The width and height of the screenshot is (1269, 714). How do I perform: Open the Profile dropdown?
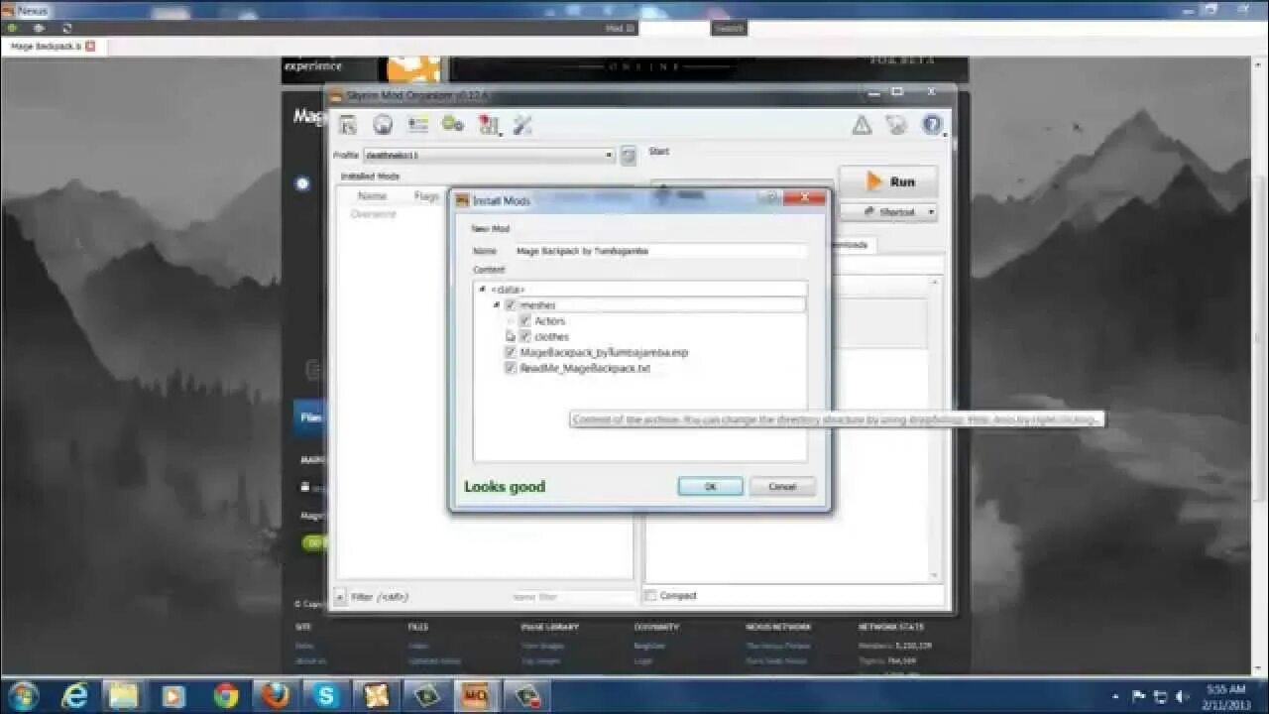tap(489, 156)
